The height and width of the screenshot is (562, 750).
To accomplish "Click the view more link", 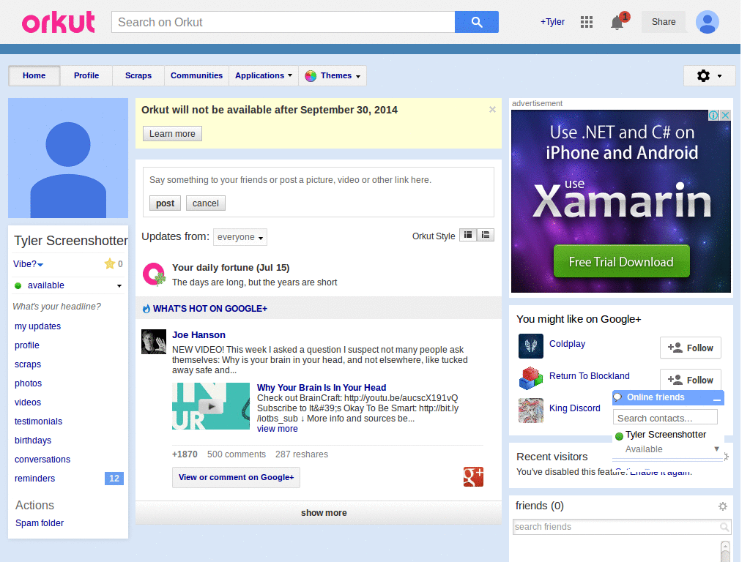I will click(278, 429).
